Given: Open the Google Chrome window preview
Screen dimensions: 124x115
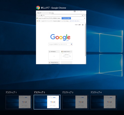Looking at the screenshot, I should click(61, 37).
